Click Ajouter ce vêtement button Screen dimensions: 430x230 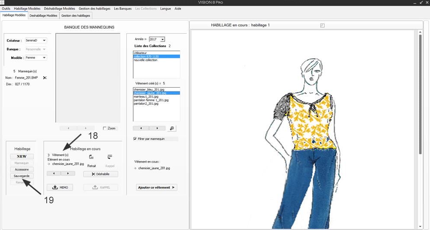[x=157, y=187]
